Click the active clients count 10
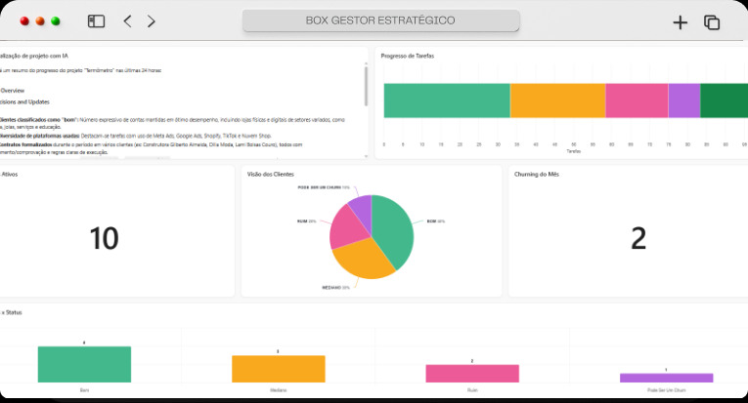 click(104, 238)
